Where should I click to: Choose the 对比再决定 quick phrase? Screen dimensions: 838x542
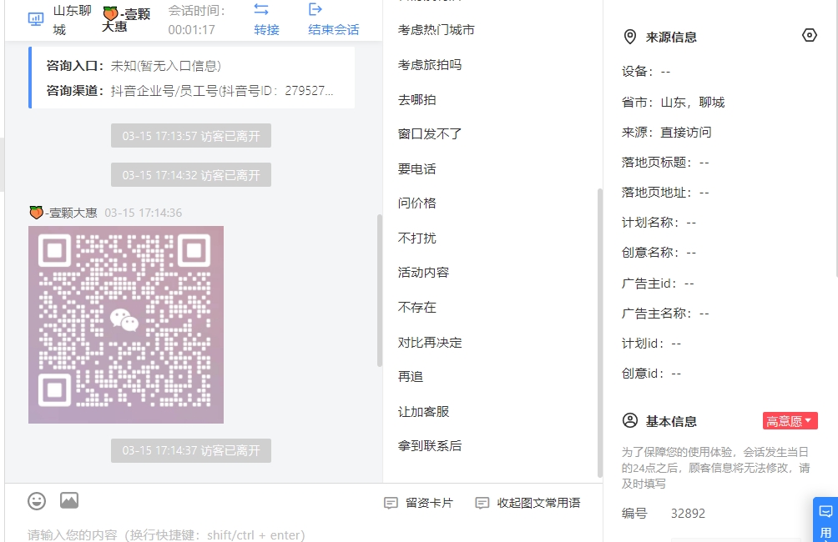click(x=430, y=342)
